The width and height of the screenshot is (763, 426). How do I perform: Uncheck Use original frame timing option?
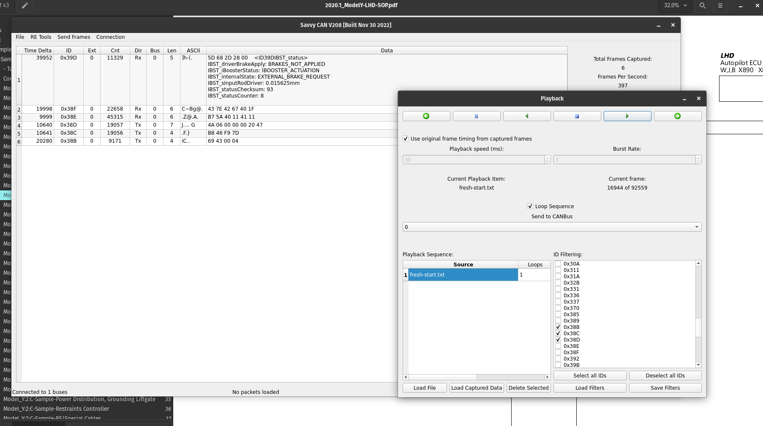406,139
